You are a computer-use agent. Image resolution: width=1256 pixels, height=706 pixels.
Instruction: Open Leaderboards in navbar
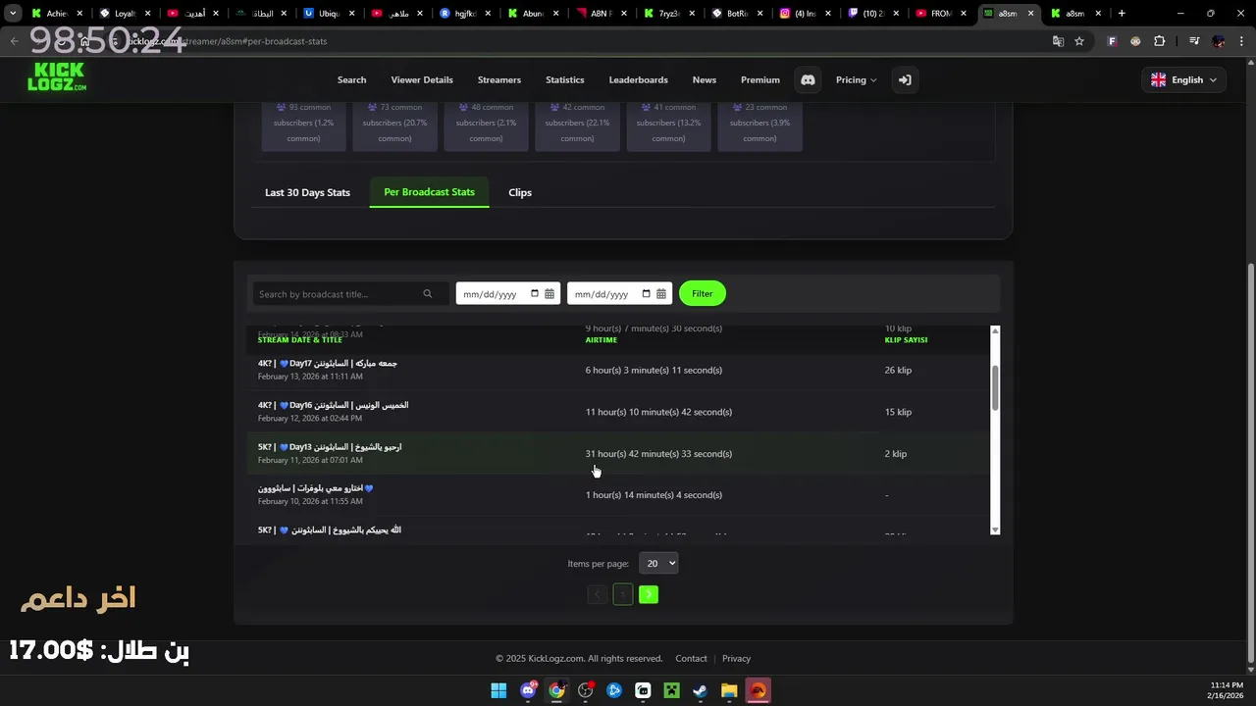click(639, 80)
